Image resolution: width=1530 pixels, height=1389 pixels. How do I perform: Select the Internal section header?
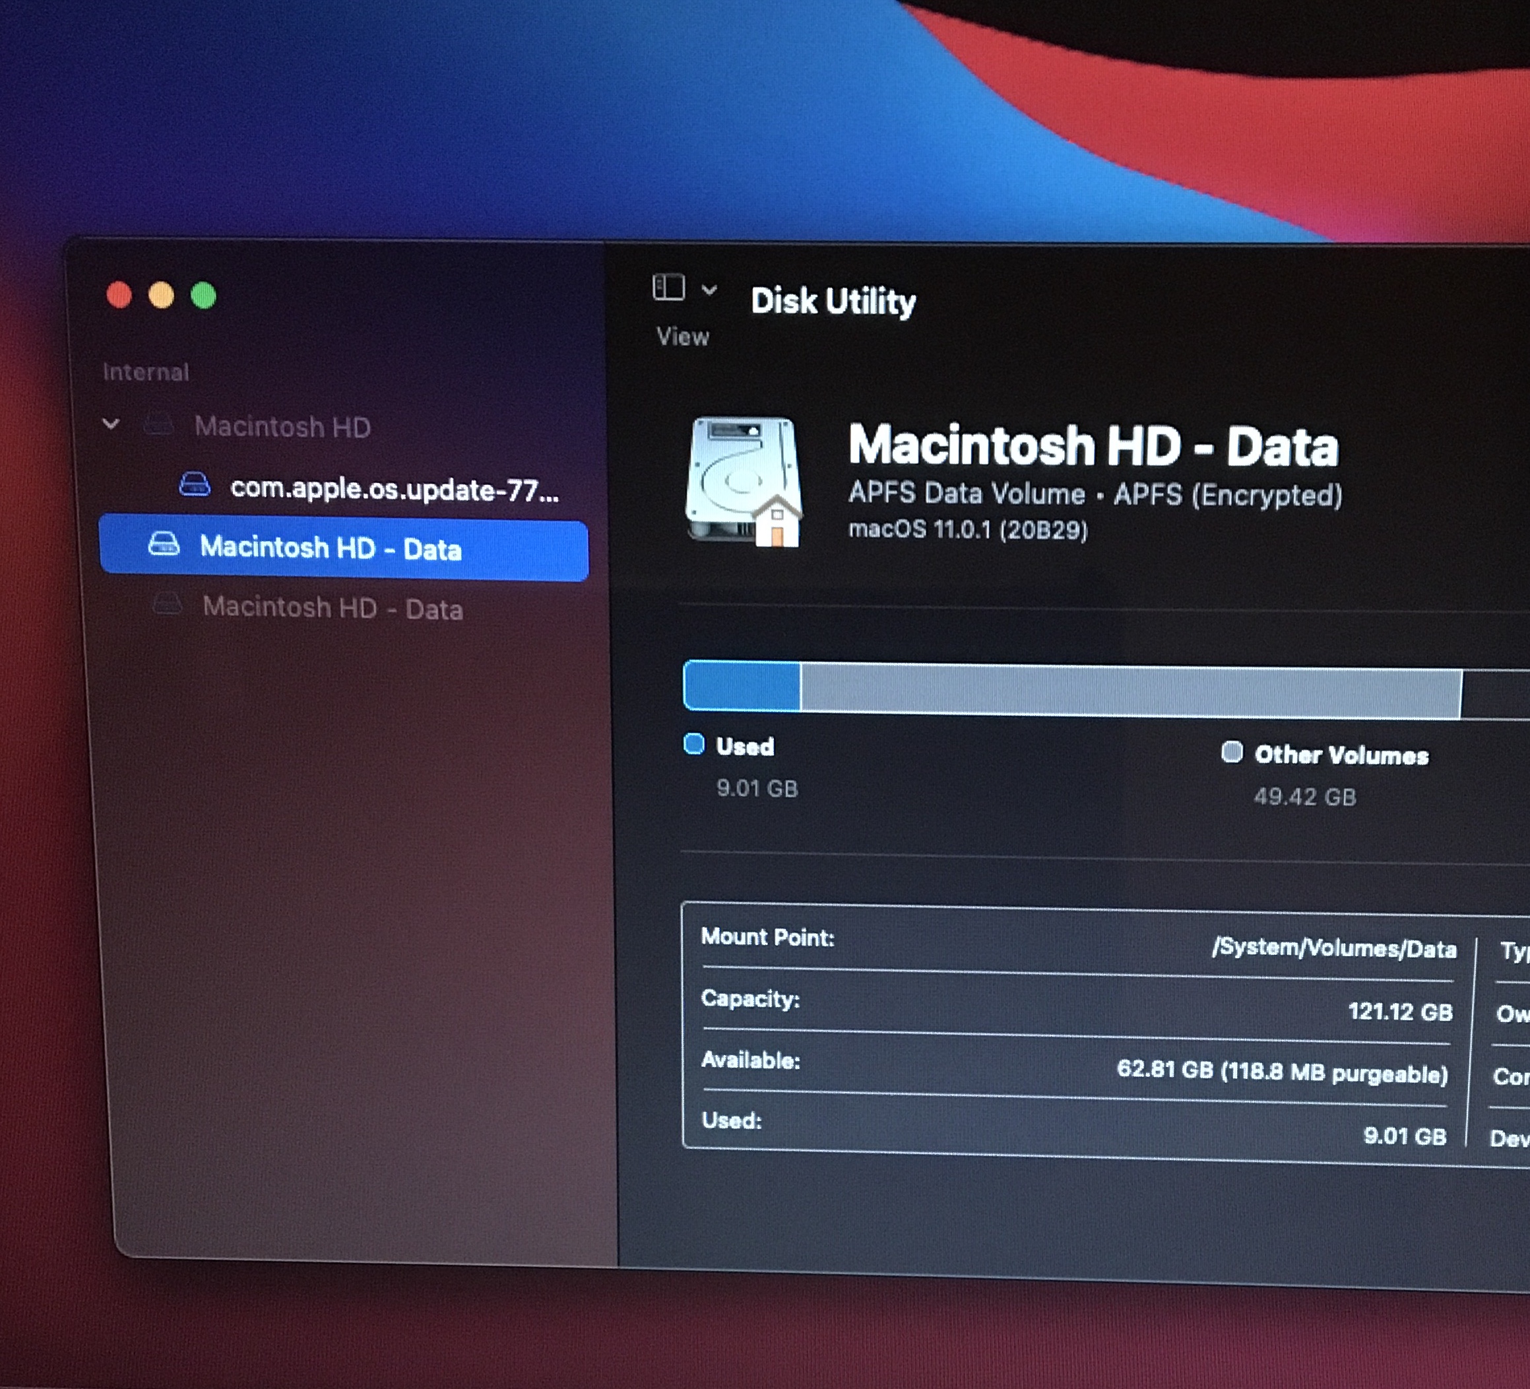145,371
